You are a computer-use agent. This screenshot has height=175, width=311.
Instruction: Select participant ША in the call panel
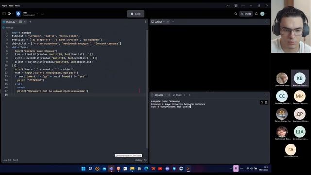click(300, 132)
